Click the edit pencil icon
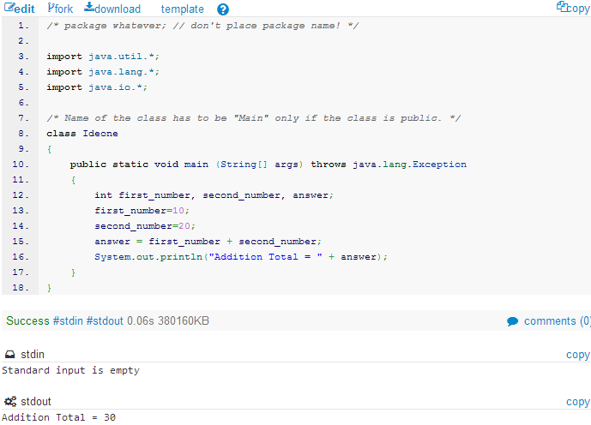The height and width of the screenshot is (425, 591). (9, 7)
